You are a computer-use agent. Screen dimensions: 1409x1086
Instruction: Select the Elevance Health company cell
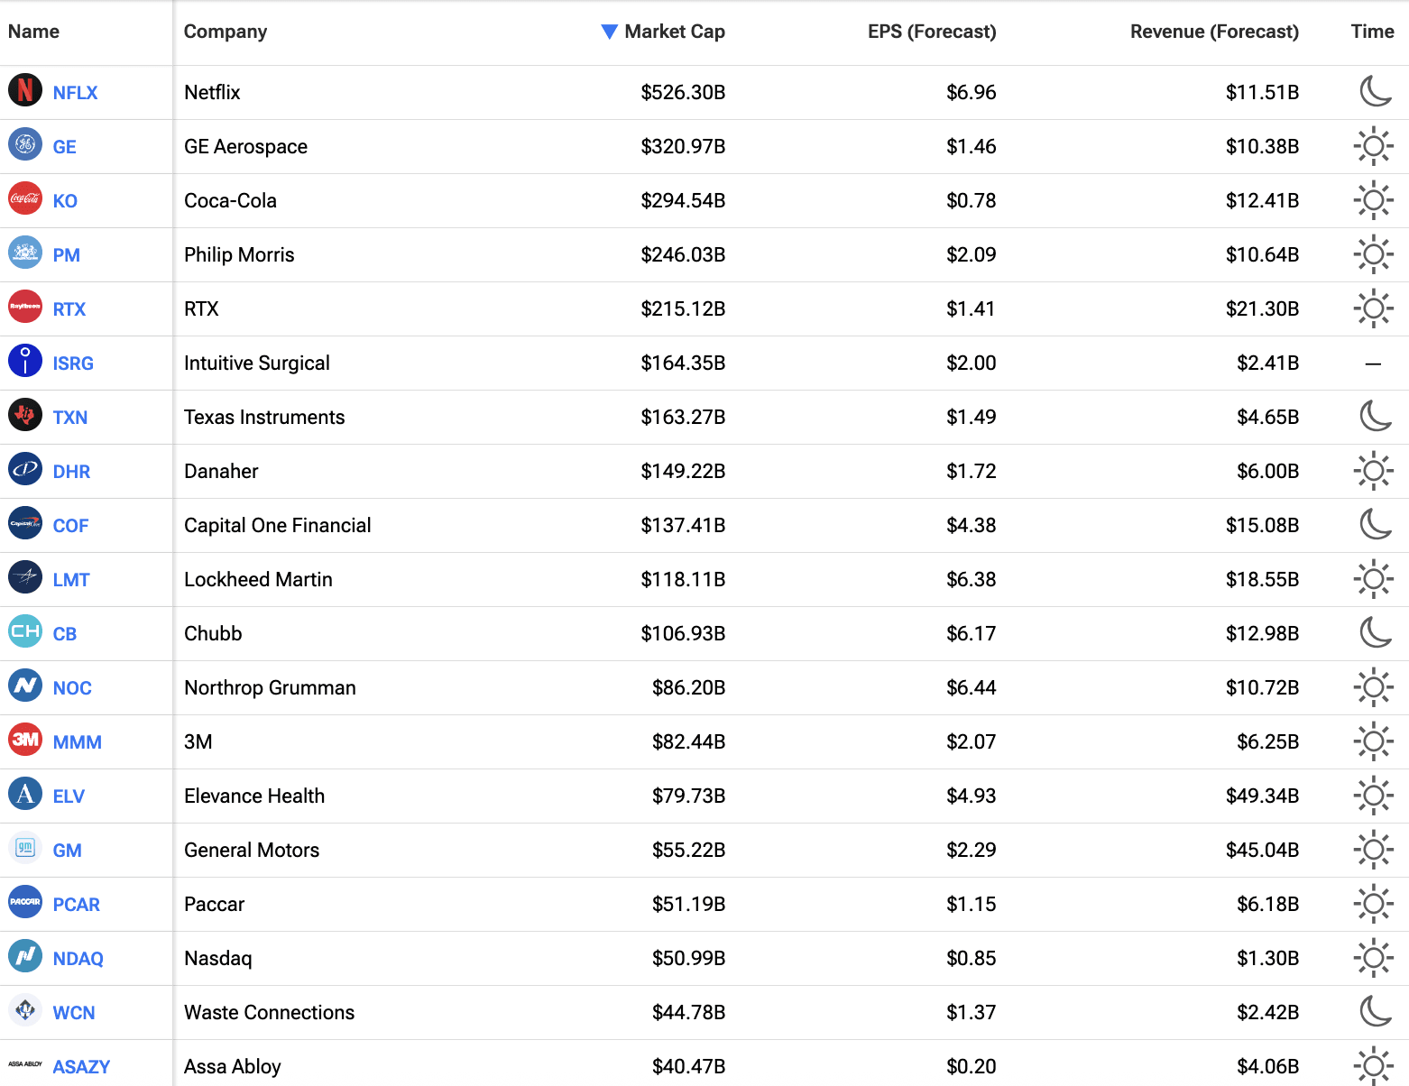click(254, 796)
